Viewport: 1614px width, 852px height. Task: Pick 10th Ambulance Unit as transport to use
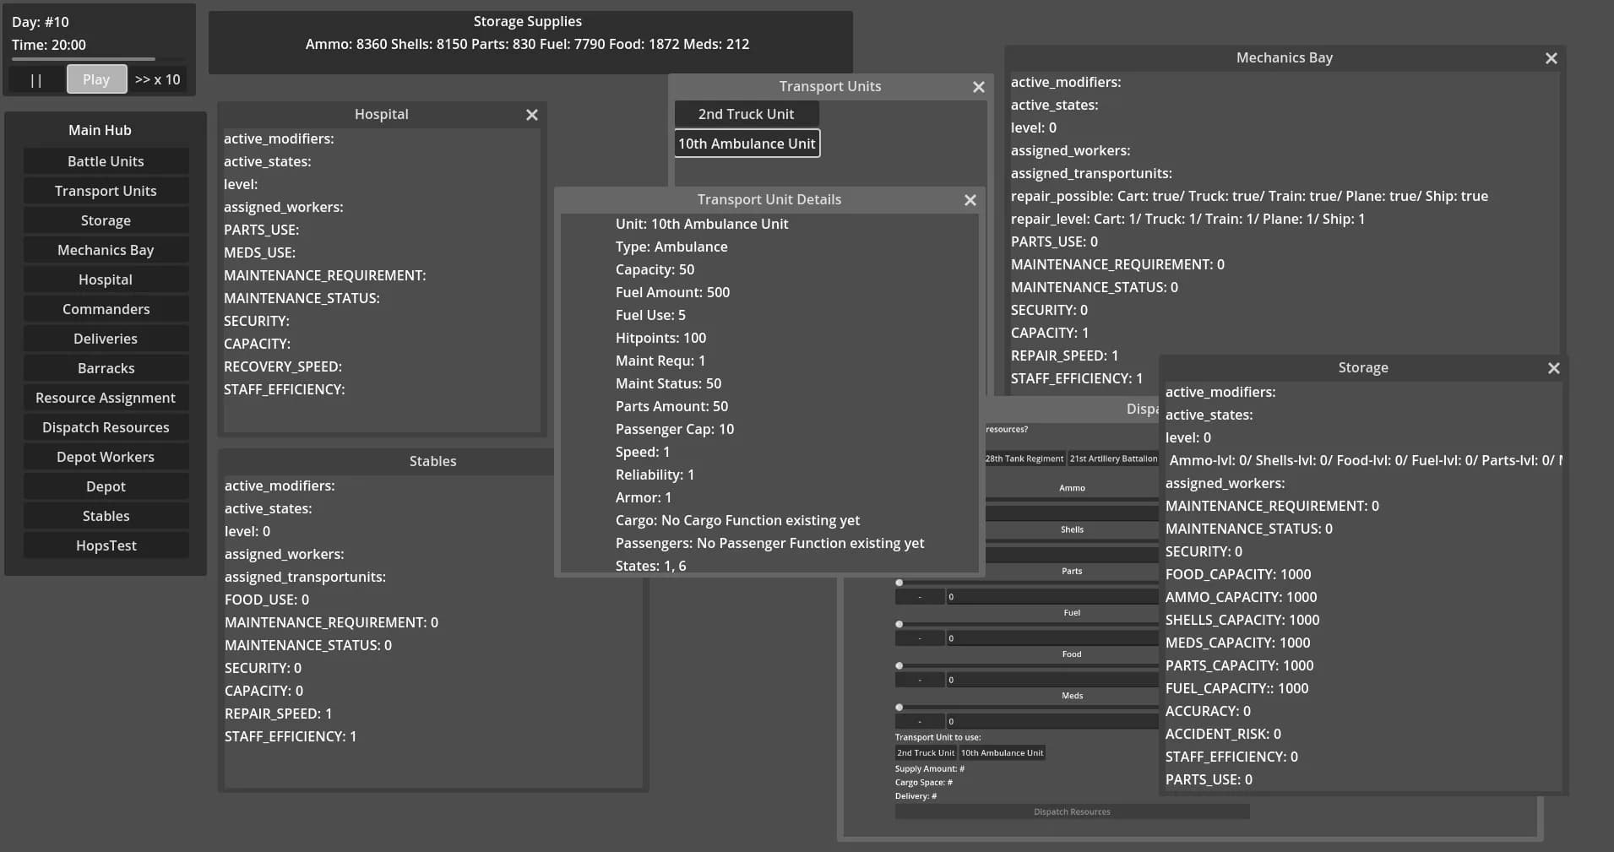click(x=1002, y=752)
